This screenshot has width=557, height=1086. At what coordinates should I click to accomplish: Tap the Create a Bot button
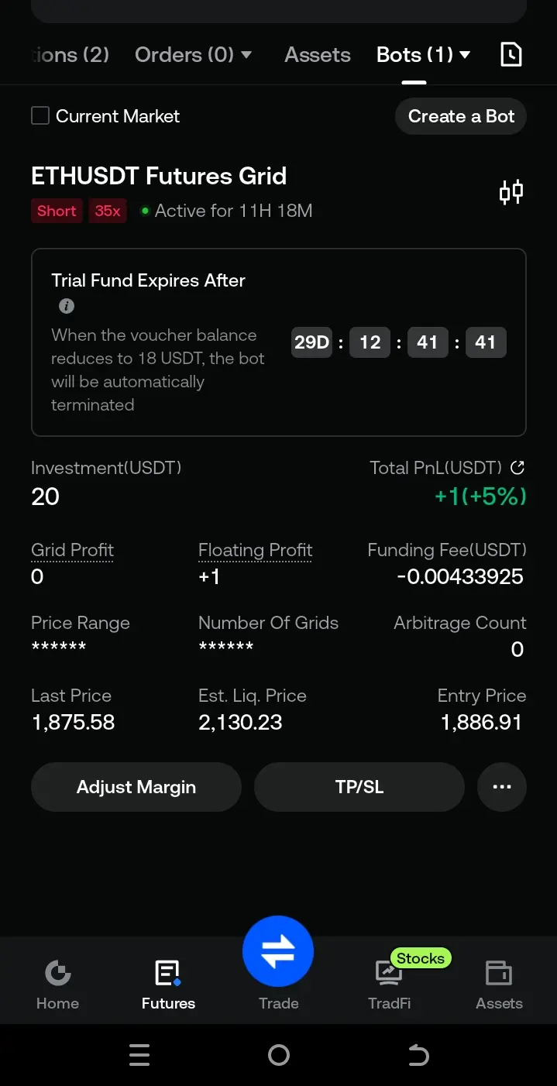click(x=461, y=116)
